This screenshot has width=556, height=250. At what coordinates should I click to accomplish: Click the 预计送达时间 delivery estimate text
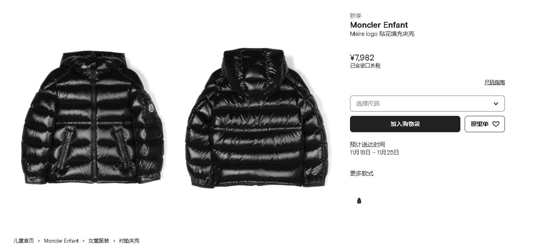[x=368, y=145]
